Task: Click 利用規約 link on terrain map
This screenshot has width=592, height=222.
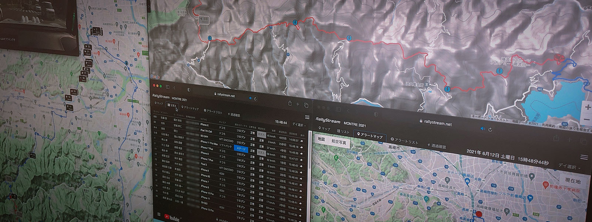Action: click(549, 126)
